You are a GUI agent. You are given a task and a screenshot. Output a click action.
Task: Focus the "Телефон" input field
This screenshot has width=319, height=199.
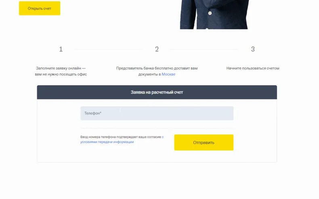157,113
